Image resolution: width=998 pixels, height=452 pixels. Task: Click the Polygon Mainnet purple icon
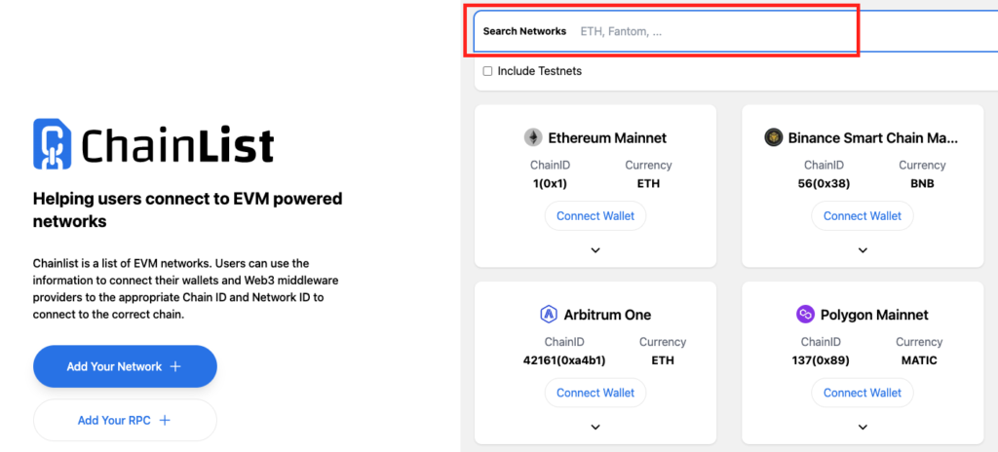point(805,315)
